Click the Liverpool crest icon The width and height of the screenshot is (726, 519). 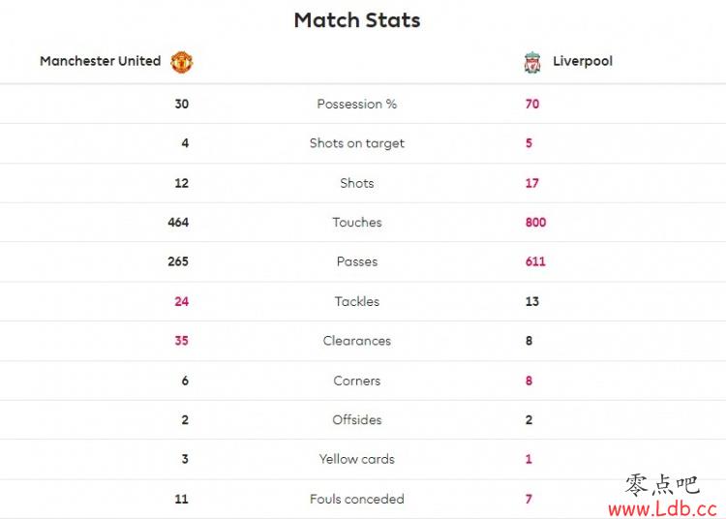(x=532, y=62)
